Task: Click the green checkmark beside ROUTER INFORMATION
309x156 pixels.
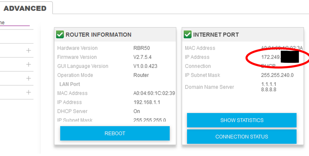Action: [60, 35]
